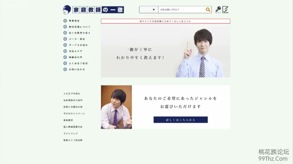Click the tutor photo with the purple tie
Screen dimensions: 293x164
[116, 107]
